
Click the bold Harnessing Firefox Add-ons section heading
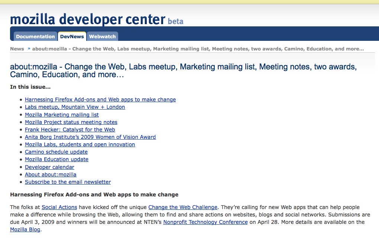point(94,195)
